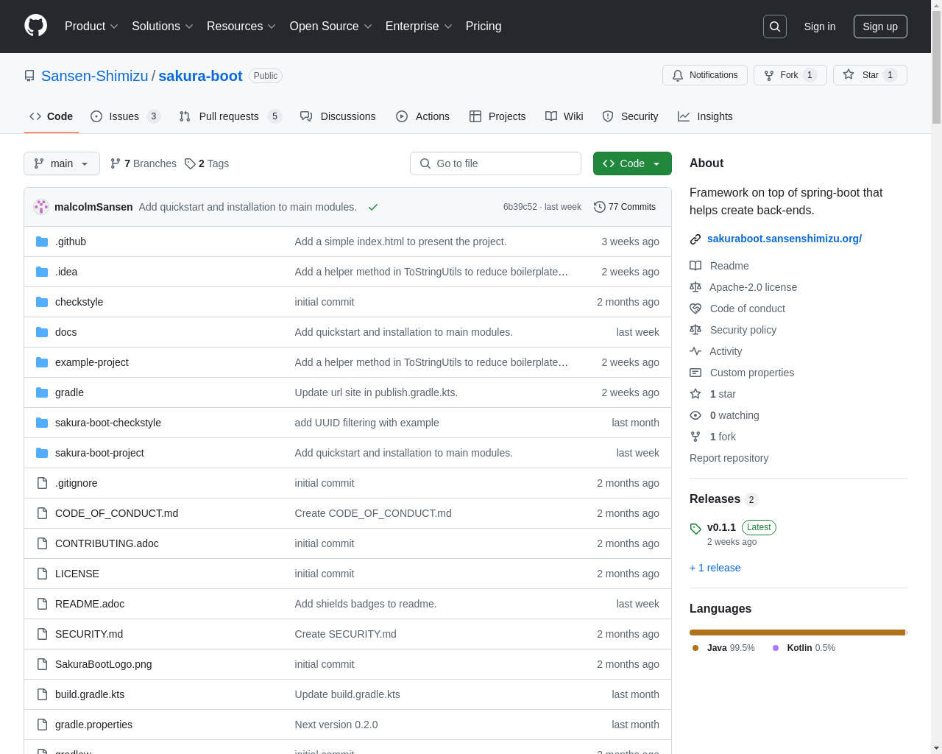The image size is (942, 754).
Task: Click the Activity pulse icon
Action: 695,351
